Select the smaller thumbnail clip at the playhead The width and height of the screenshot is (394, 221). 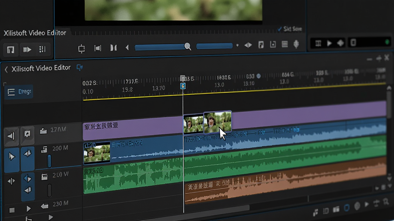point(193,124)
